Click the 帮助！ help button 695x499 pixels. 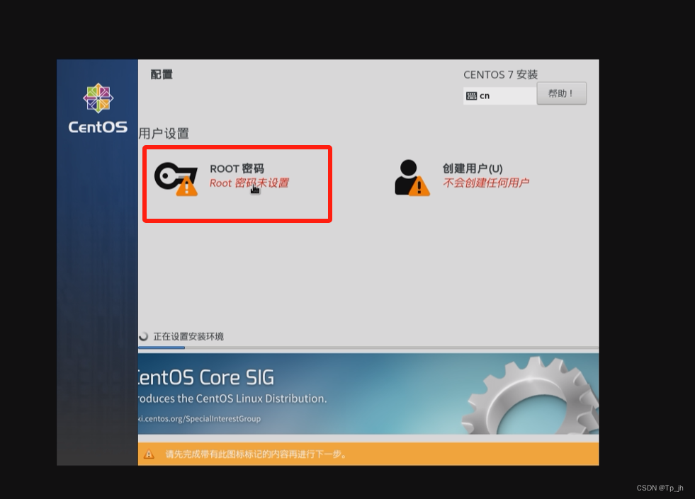coord(561,93)
